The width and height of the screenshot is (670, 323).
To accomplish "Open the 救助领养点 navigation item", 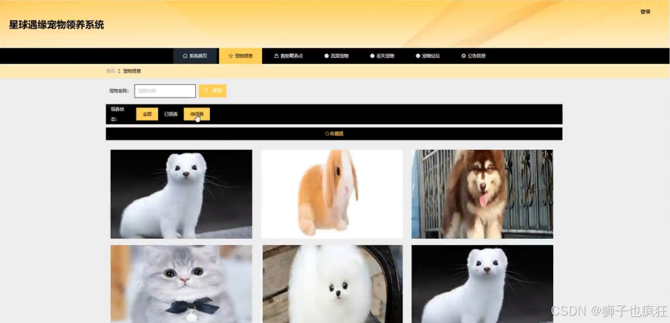I will [x=288, y=56].
